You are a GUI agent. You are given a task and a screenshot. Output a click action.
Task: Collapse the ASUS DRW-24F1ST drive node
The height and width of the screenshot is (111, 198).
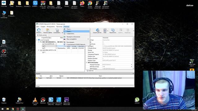tap(39, 50)
